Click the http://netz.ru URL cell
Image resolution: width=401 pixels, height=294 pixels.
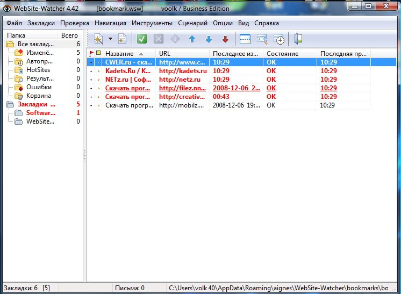point(180,80)
